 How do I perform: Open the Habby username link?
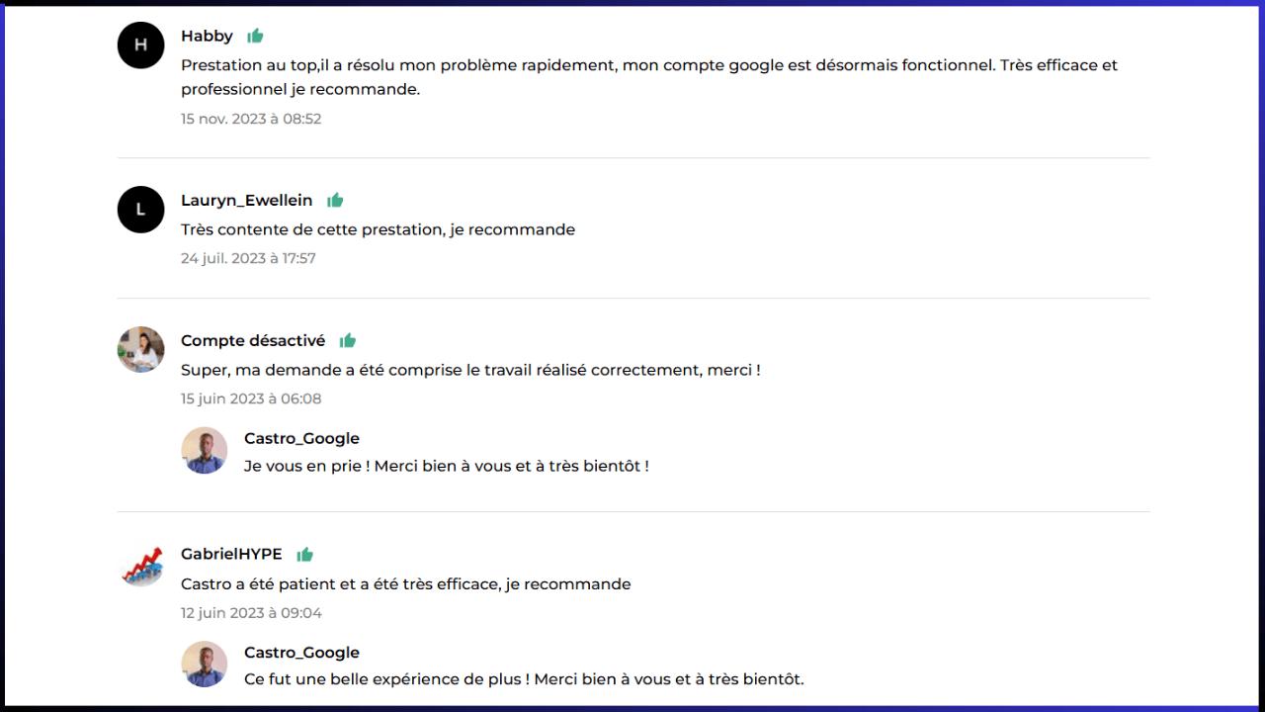[207, 36]
